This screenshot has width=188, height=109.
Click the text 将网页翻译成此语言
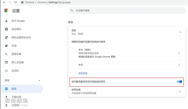[x=88, y=53]
